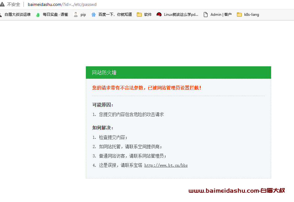Click 您提交的内容包含危险的攻击请求 line
Screen dimensions: 294x202
132,114
